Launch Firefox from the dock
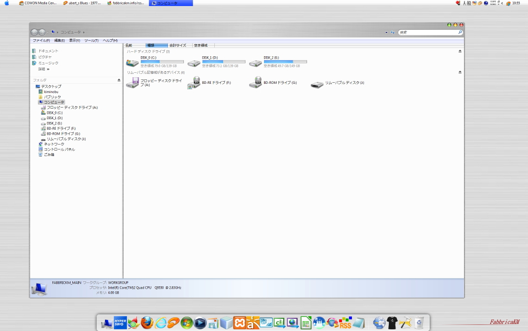Viewport: 528px width, 331px height. point(146,323)
